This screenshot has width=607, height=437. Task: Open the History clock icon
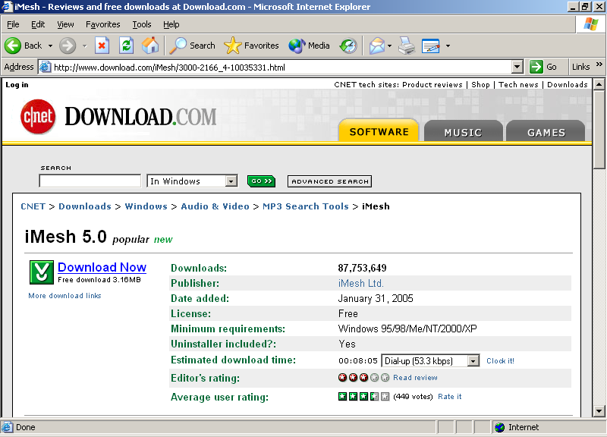pyautogui.click(x=348, y=46)
